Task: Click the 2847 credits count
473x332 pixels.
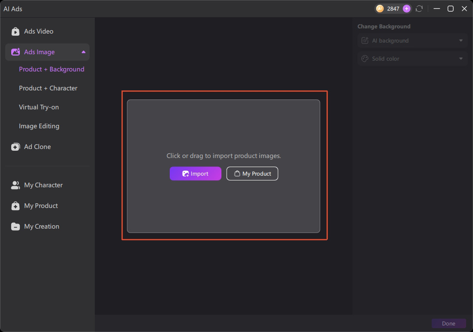Action: coord(393,9)
